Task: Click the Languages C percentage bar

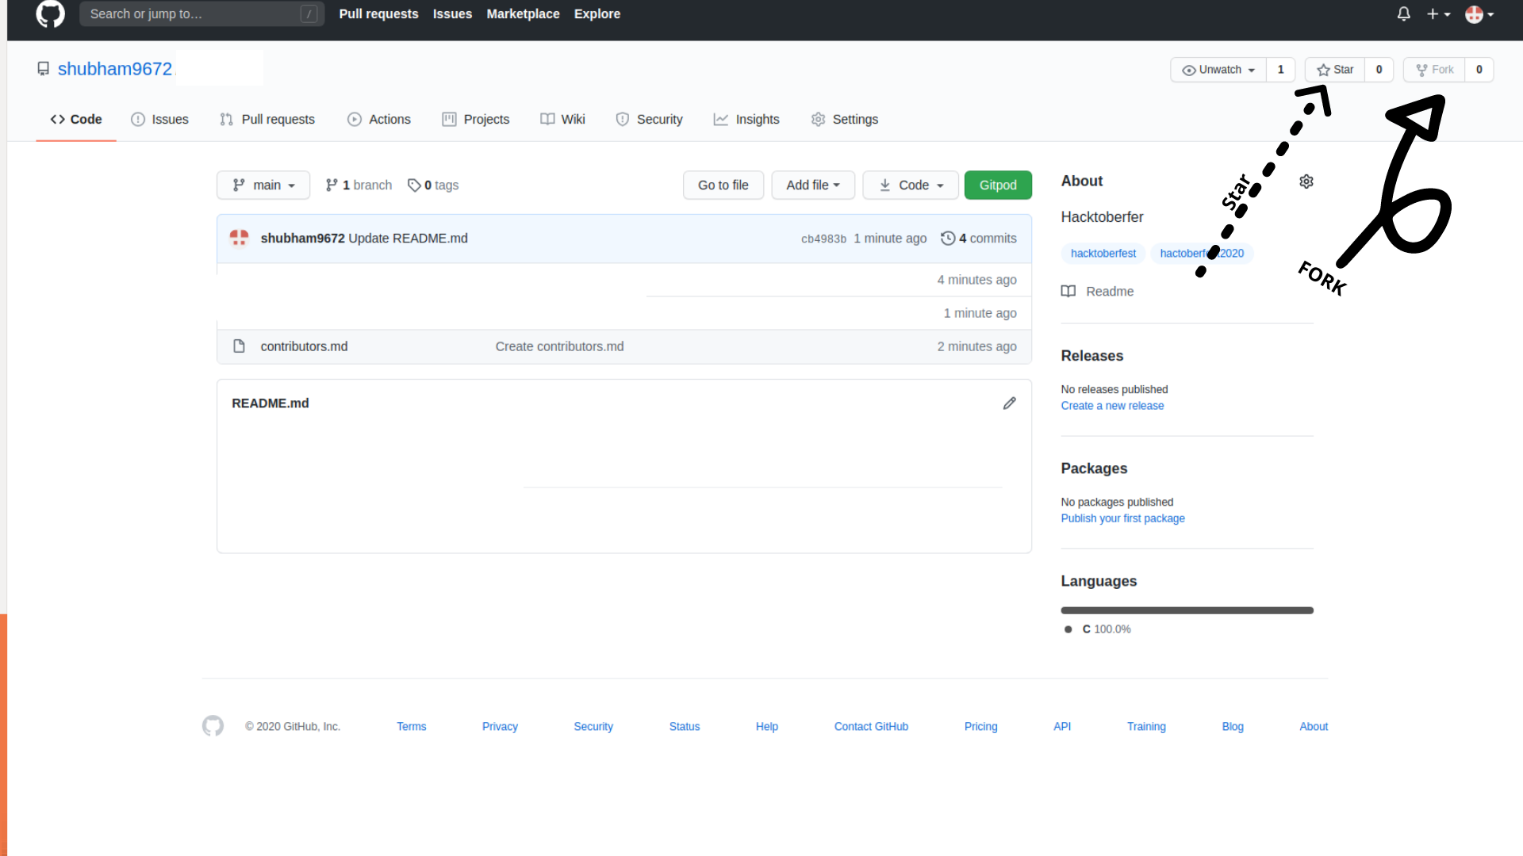Action: pos(1187,610)
